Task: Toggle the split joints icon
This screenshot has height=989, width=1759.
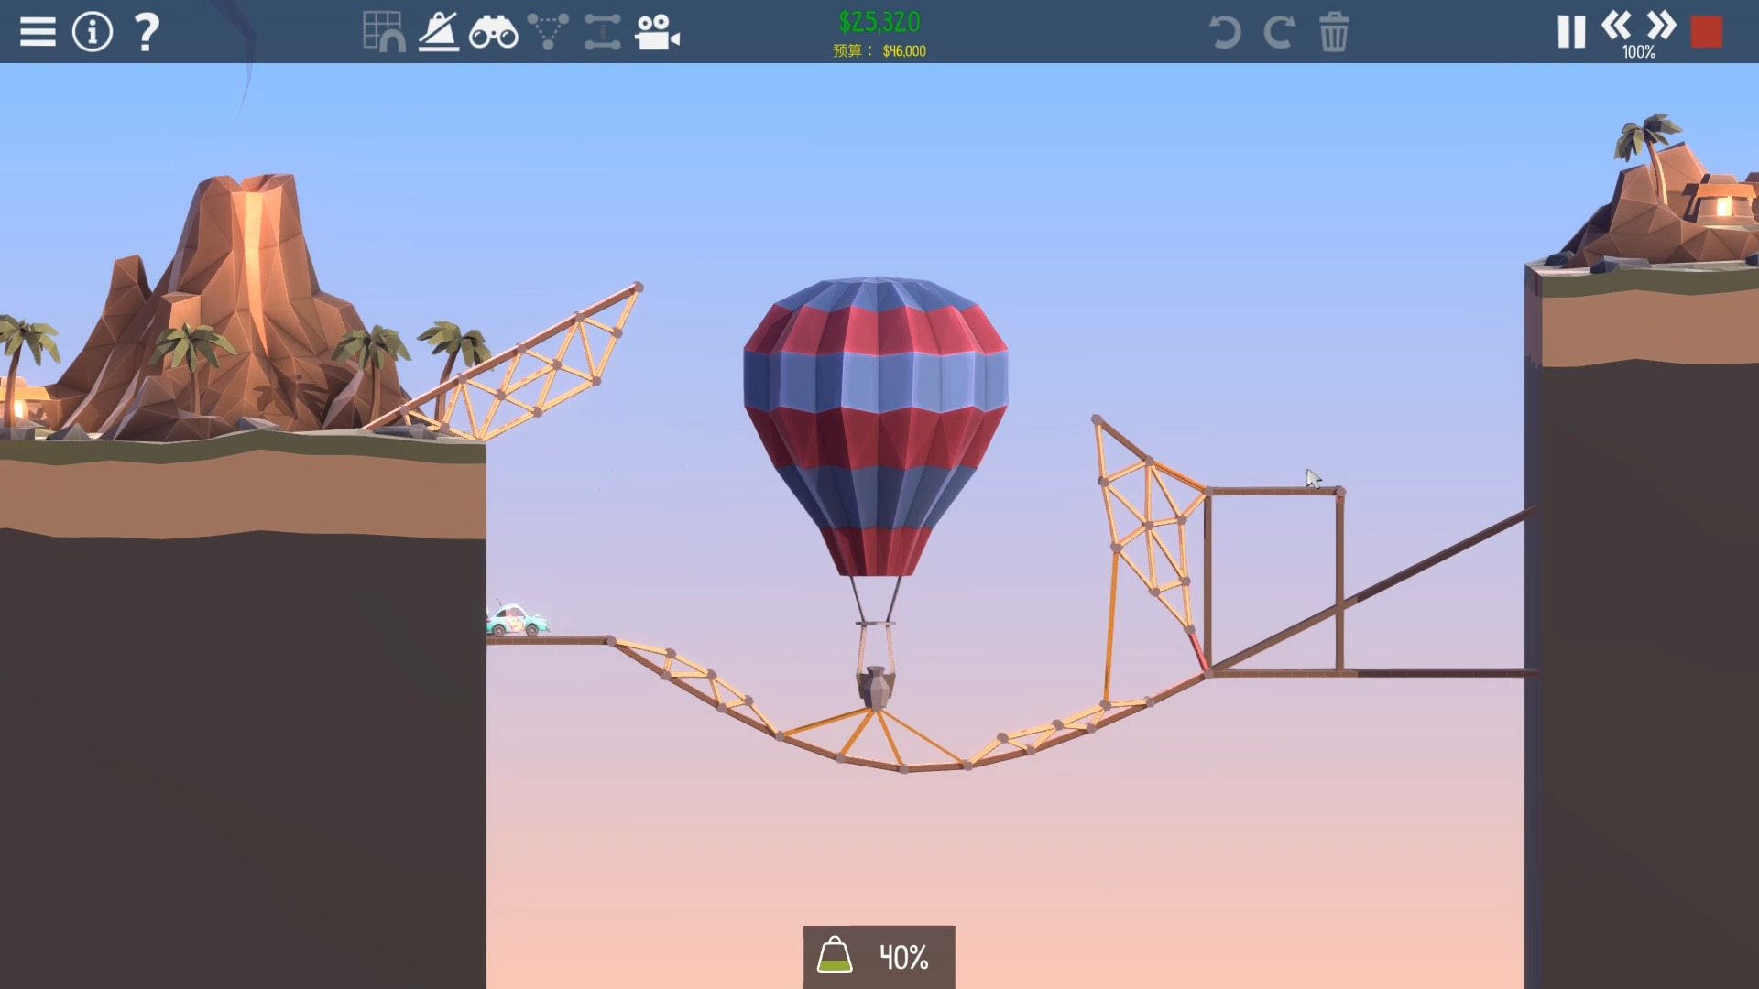Action: pos(548,32)
